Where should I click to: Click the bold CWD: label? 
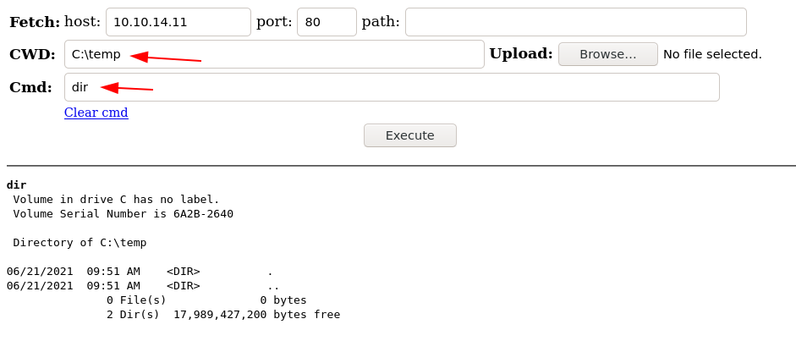[x=32, y=54]
